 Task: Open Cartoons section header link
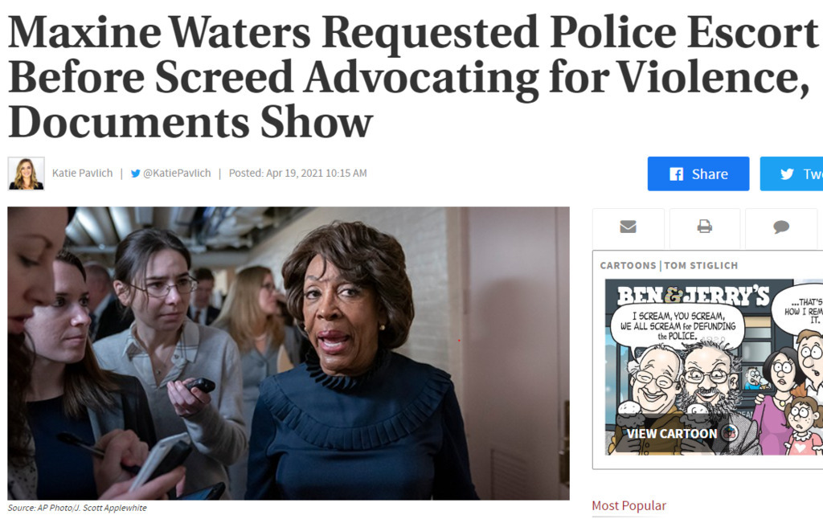tap(629, 266)
